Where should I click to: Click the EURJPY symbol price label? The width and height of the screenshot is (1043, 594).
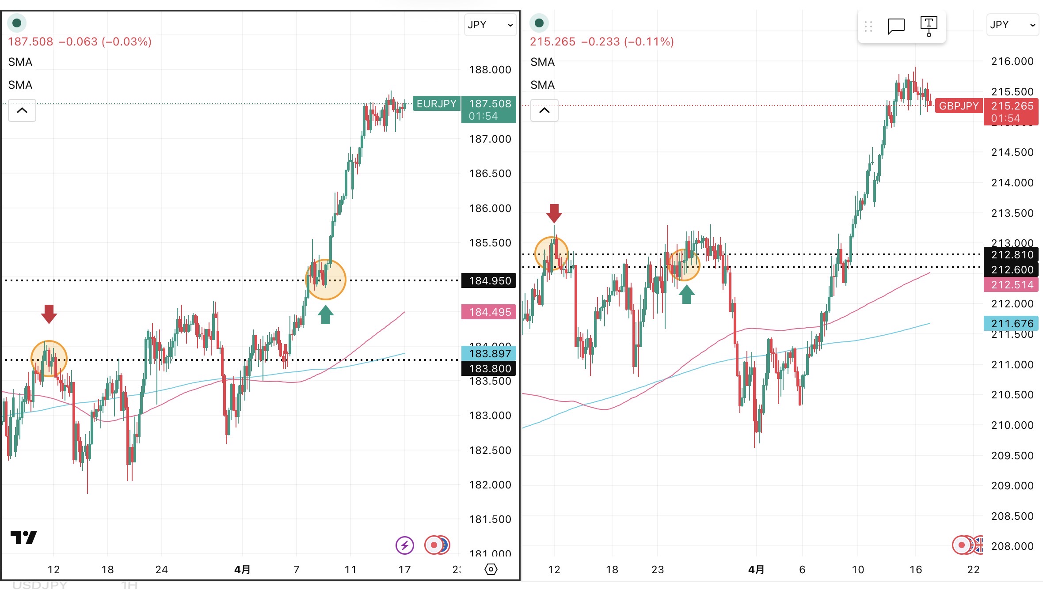[436, 104]
